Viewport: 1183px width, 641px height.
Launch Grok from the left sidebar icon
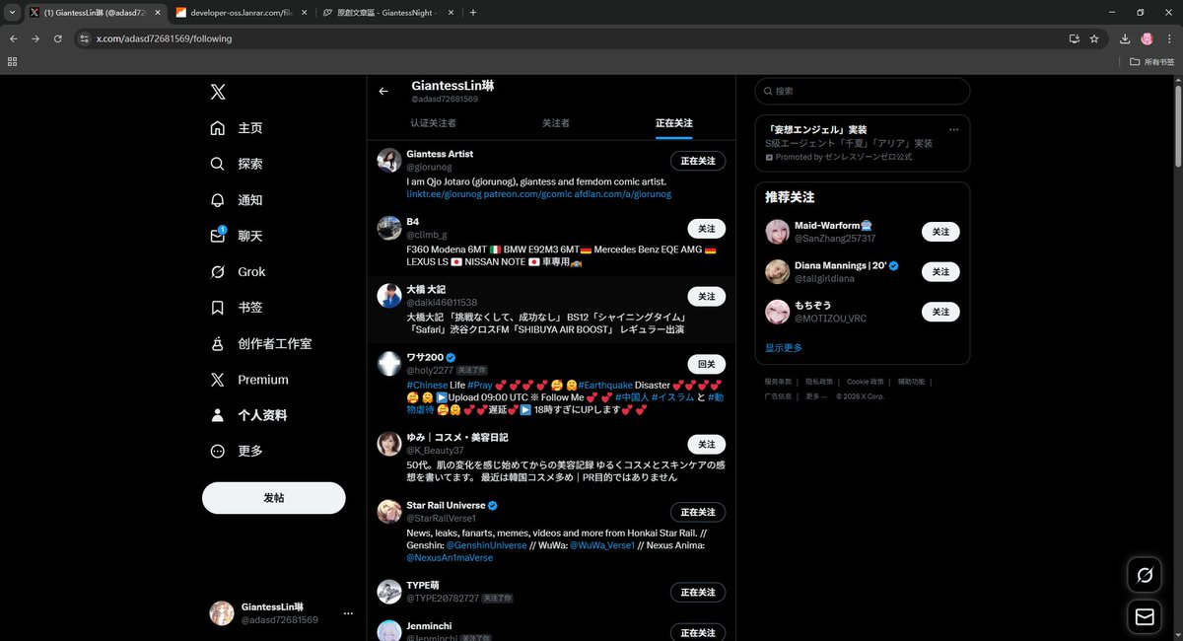click(217, 271)
